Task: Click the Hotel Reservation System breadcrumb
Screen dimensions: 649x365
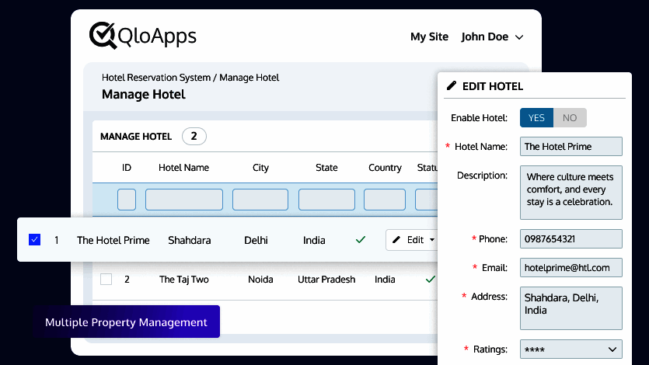Action: [x=156, y=78]
